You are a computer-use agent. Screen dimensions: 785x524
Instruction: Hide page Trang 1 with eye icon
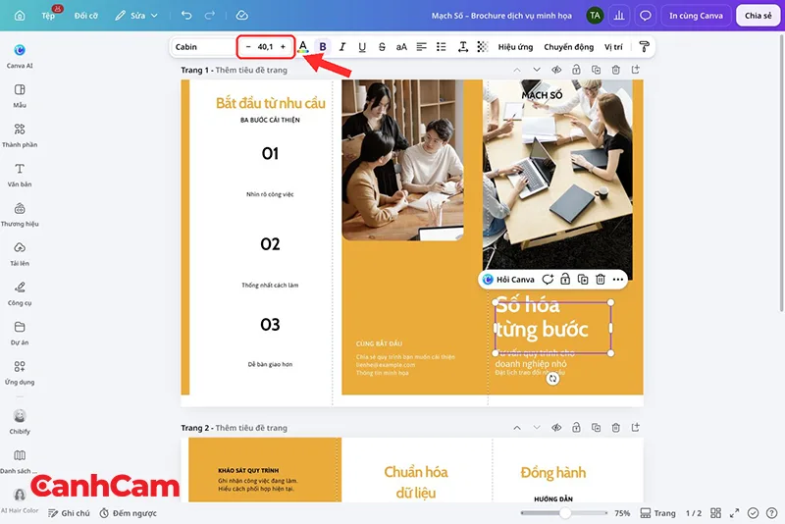click(x=556, y=70)
